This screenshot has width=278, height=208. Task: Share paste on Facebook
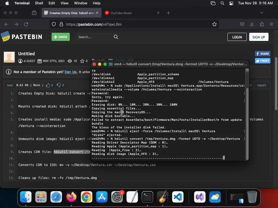click(263, 54)
